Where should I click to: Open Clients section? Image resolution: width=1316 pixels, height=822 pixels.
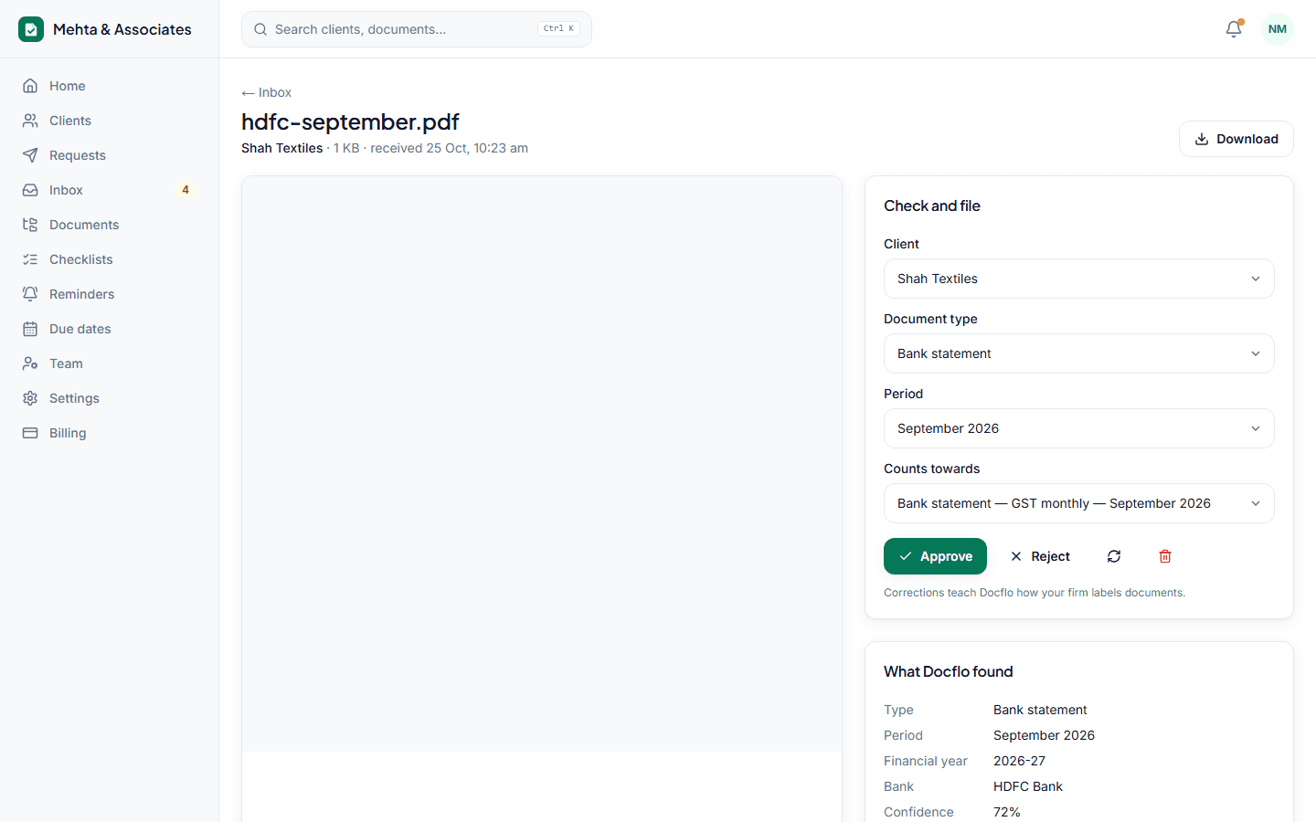110,121
